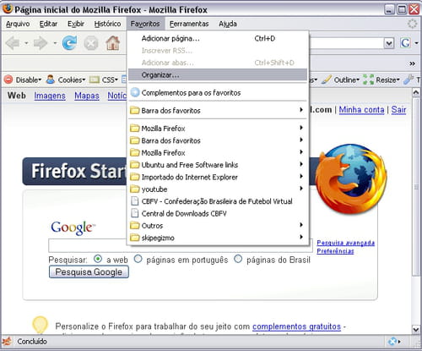Expand the Disable menu dropdown arrow
The height and width of the screenshot is (351, 422).
[40, 80]
